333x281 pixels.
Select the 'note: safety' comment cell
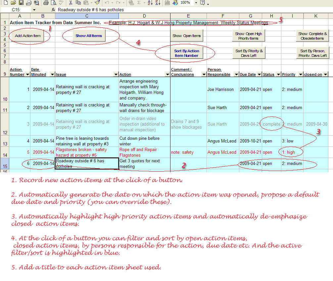click(188, 152)
